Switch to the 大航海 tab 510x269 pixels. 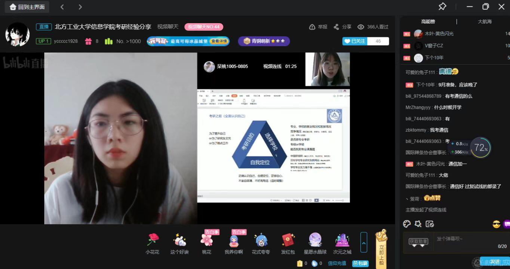485,22
